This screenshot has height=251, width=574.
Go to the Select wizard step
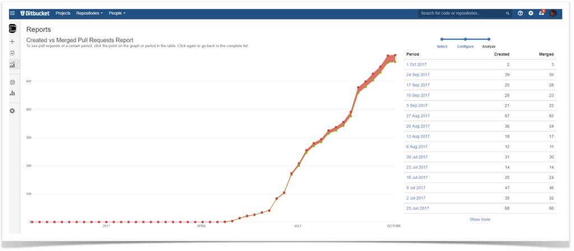[x=442, y=46]
